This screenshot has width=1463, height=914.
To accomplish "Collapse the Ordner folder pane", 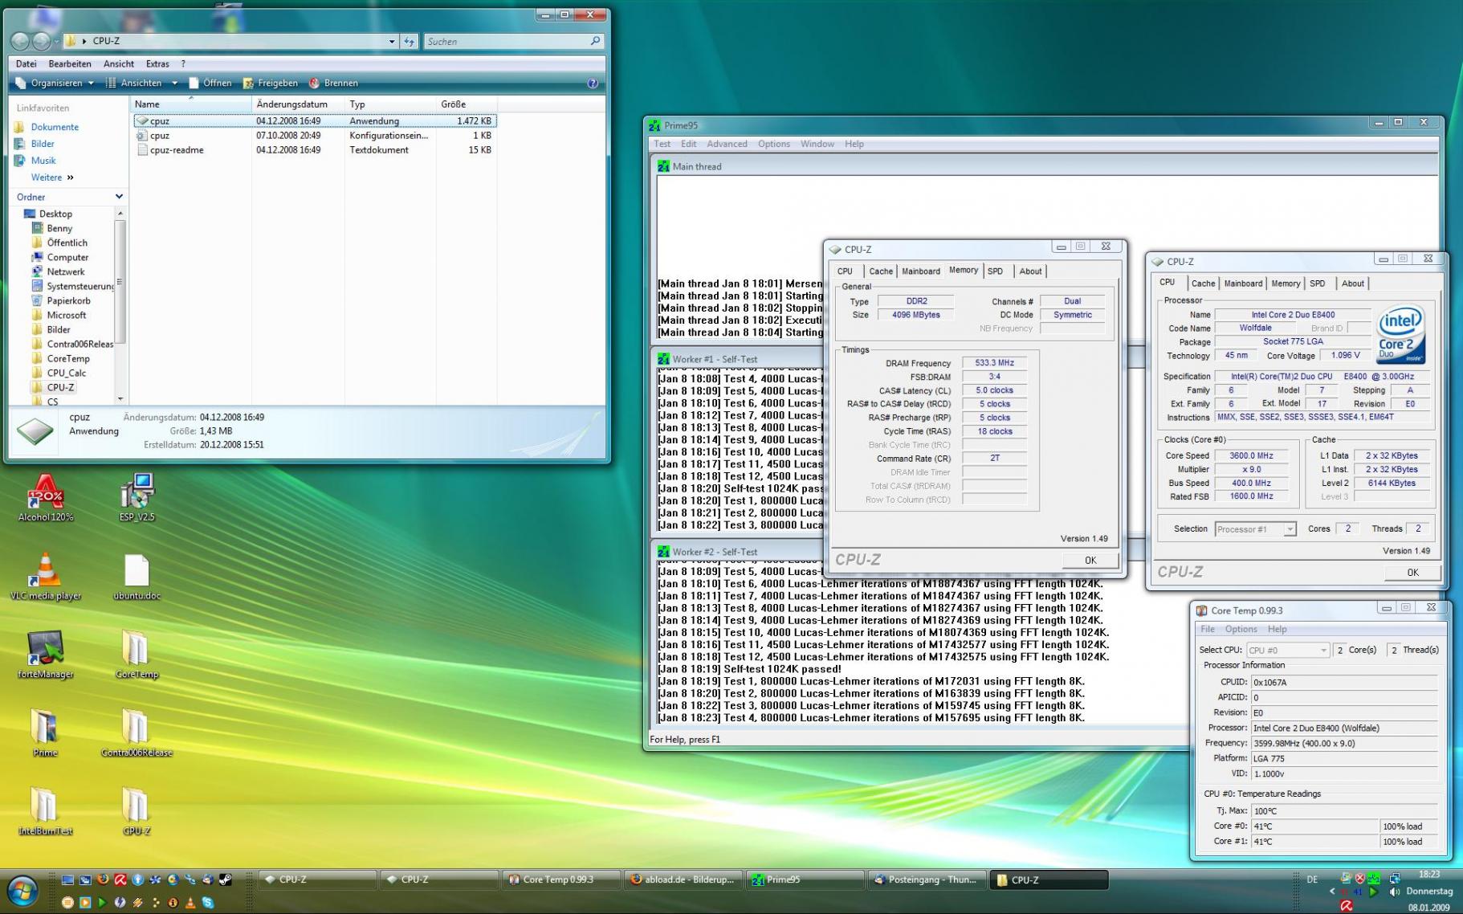I will coord(119,197).
